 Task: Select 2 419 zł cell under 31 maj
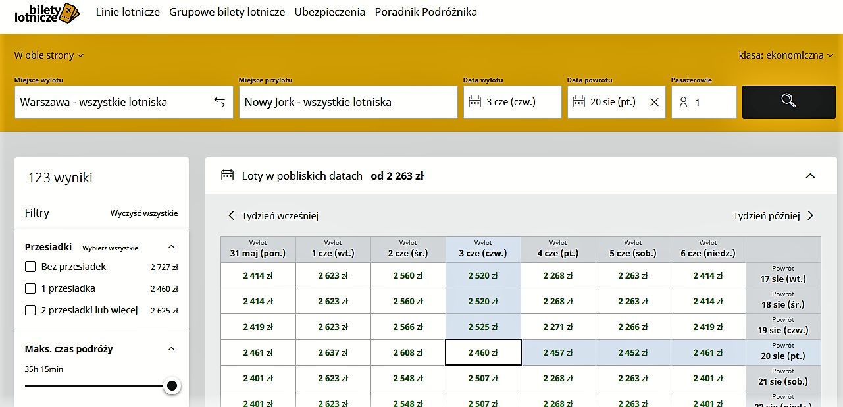tap(258, 327)
